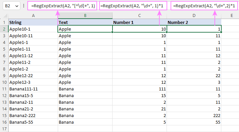Select row 2 header
This screenshot has width=239, height=132.
tap(4, 29)
